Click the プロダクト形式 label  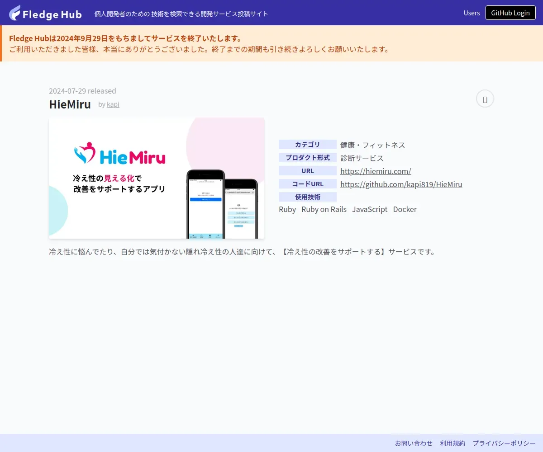click(308, 158)
